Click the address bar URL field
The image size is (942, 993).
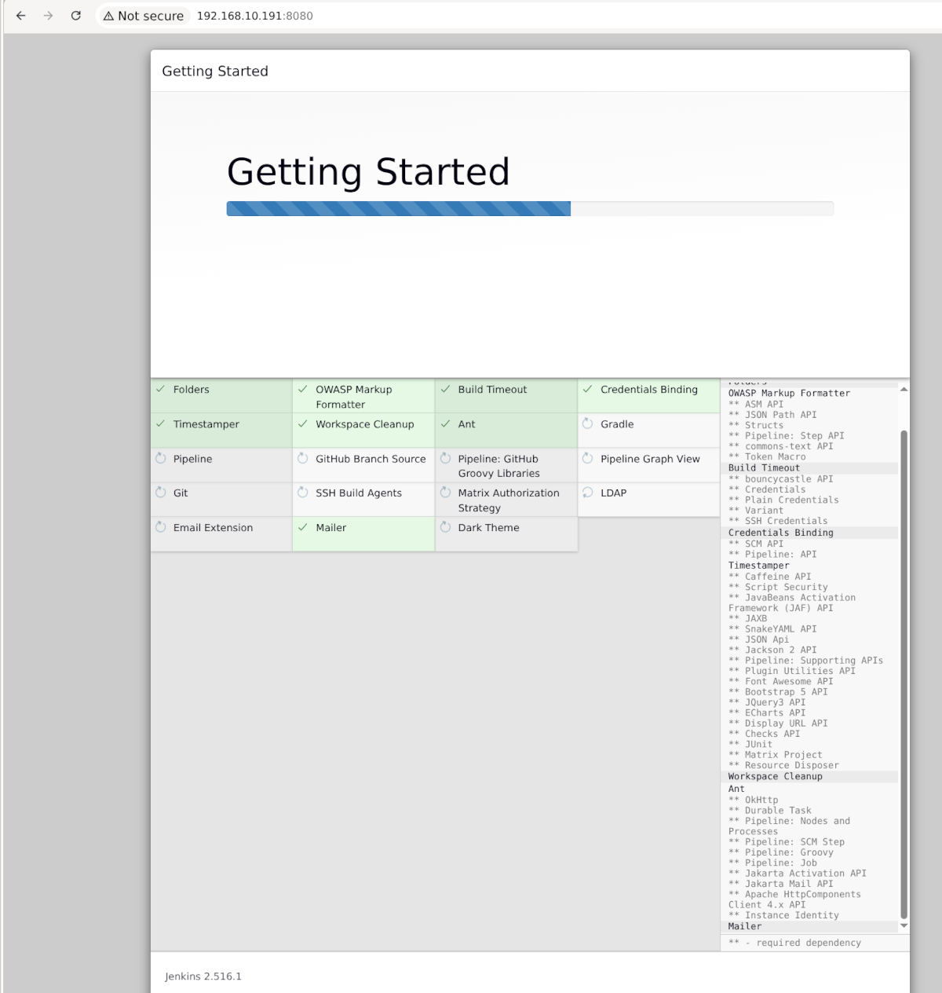click(x=254, y=16)
